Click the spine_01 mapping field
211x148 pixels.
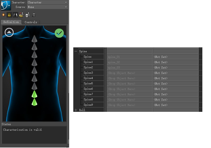(129, 57)
